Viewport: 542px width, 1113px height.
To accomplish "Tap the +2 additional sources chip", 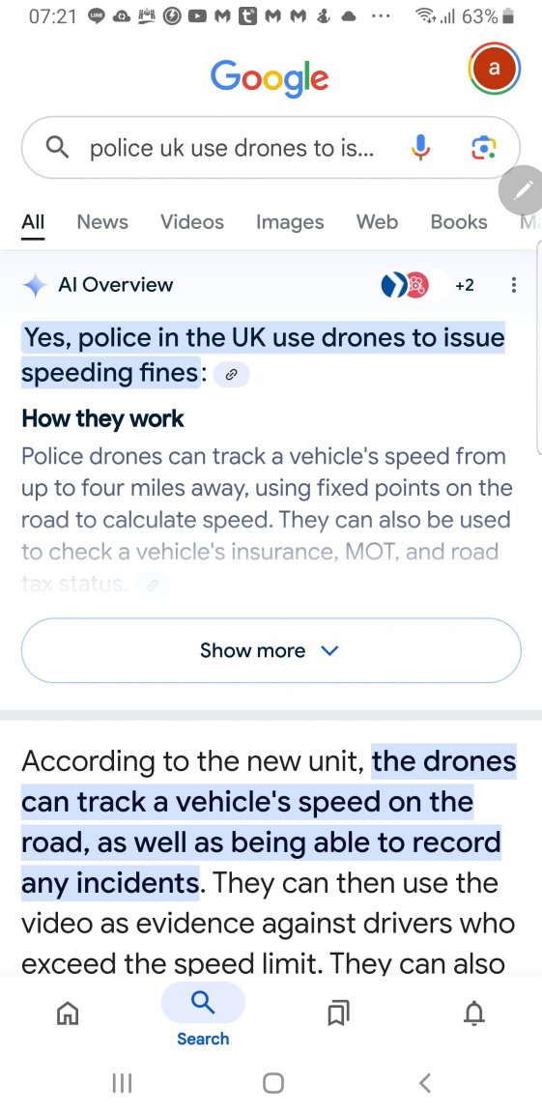I will (x=465, y=285).
